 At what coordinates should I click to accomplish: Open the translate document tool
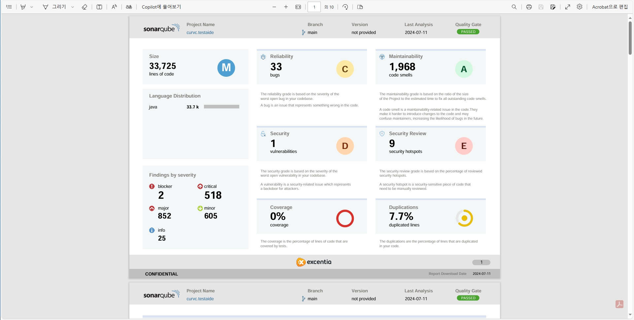tap(129, 7)
